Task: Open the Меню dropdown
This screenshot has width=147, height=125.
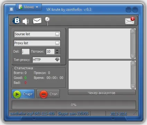Action: click(x=29, y=7)
